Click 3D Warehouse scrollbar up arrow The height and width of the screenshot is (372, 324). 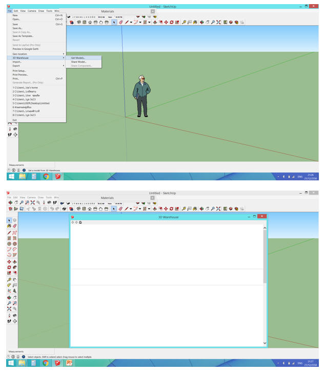tap(265, 228)
